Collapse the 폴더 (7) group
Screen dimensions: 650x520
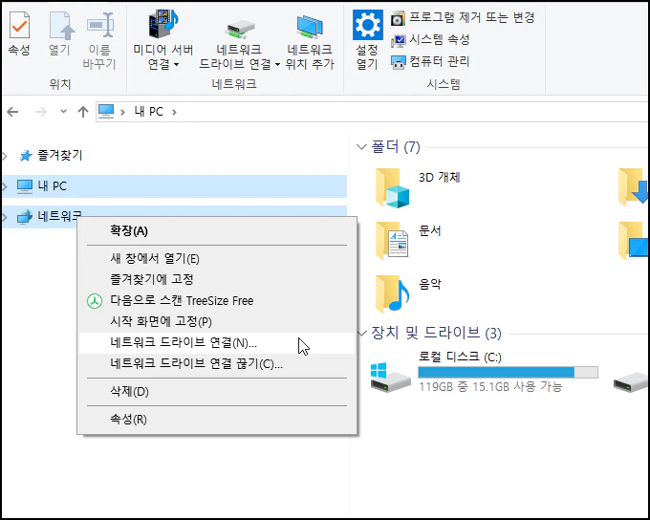click(x=361, y=147)
